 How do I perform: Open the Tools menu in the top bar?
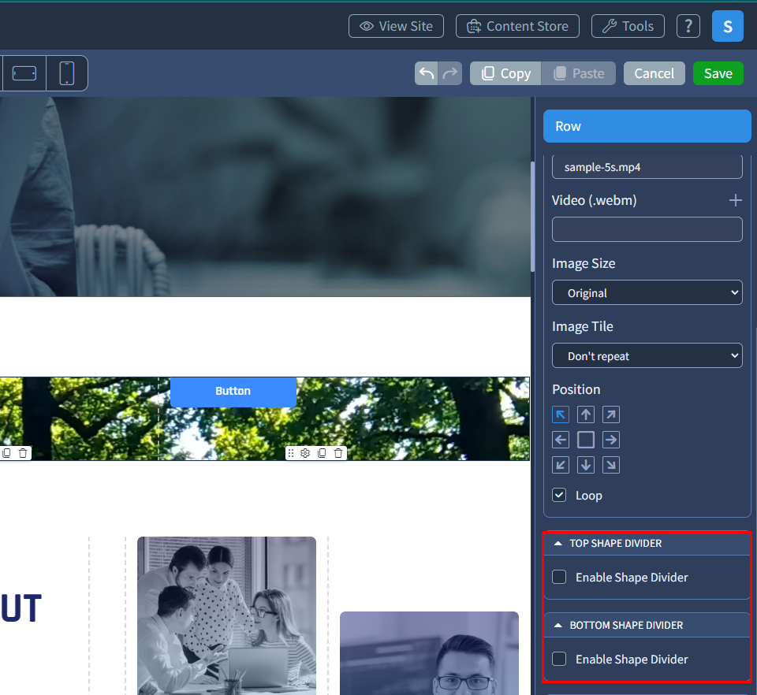pyautogui.click(x=628, y=26)
